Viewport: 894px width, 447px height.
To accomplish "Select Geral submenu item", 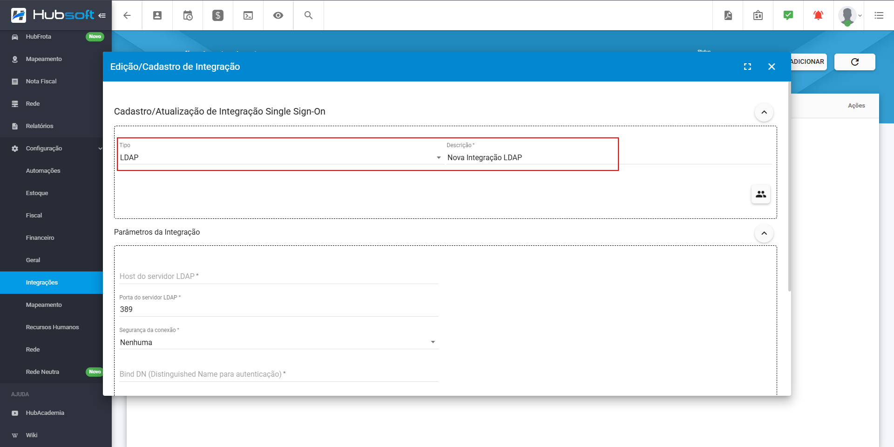I will click(51, 260).
